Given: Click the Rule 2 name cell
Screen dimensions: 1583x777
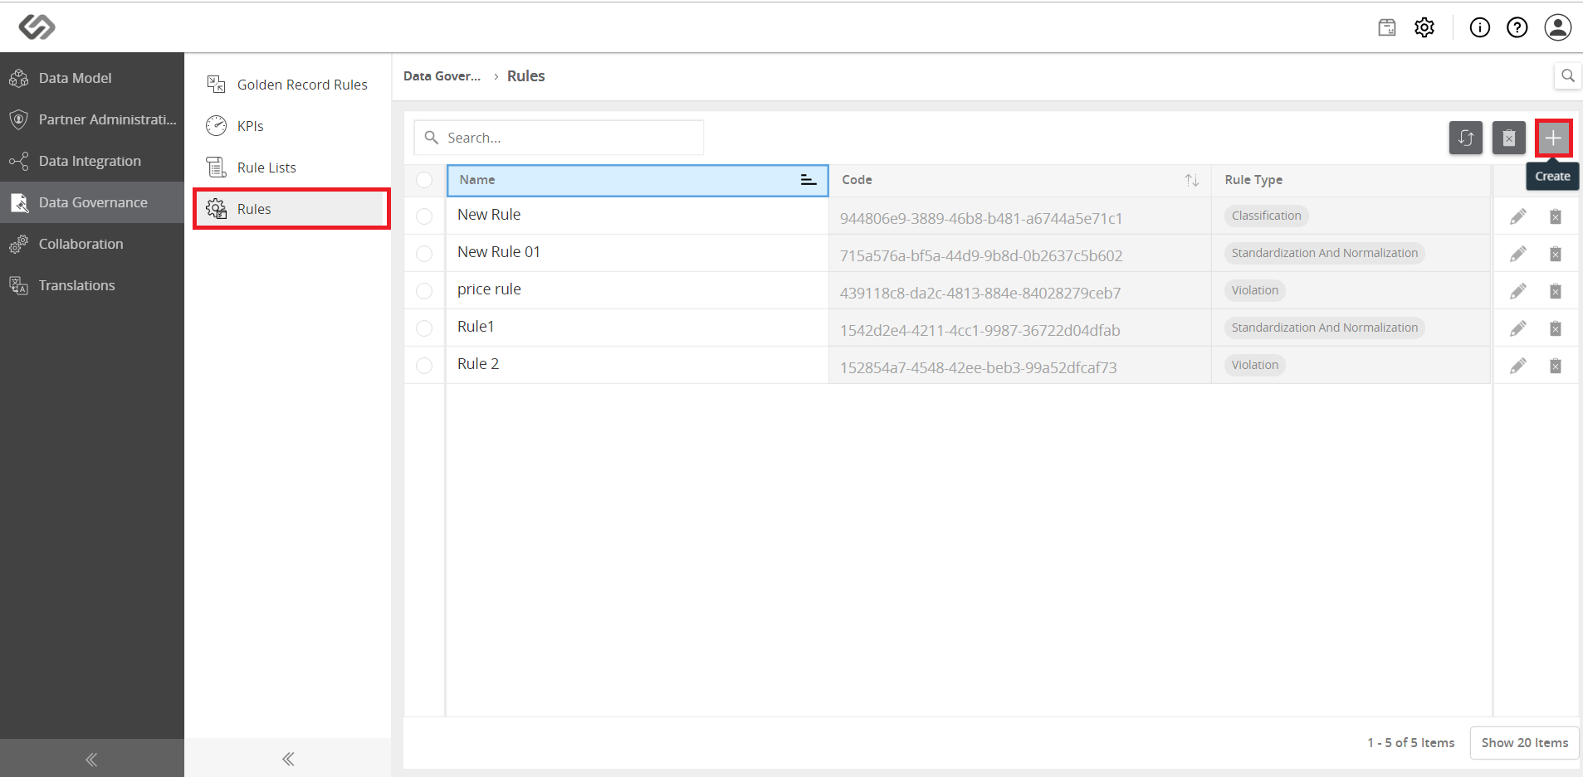Looking at the screenshot, I should pos(637,364).
